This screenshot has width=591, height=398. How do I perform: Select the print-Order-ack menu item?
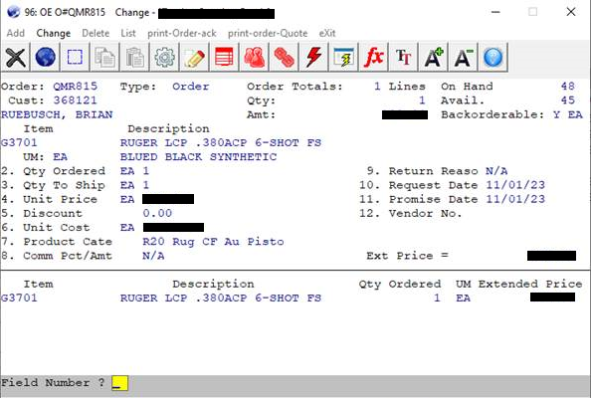click(x=182, y=33)
